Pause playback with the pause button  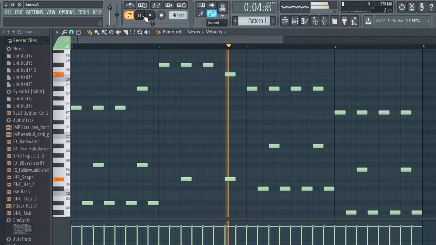(x=140, y=15)
